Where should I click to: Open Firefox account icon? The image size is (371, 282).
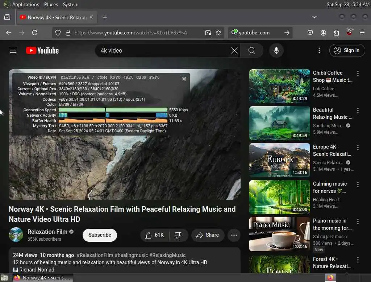[x=323, y=33]
